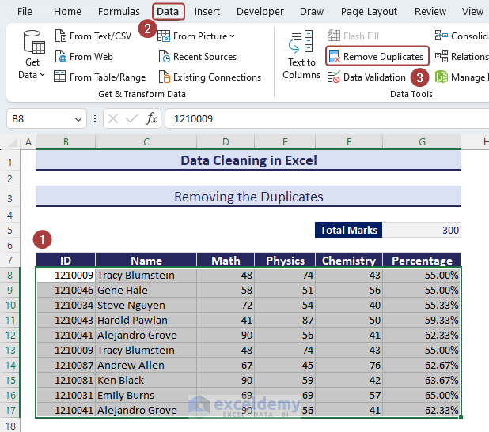489x432 pixels.
Task: Click the Insert Function fx button
Action: click(x=151, y=119)
